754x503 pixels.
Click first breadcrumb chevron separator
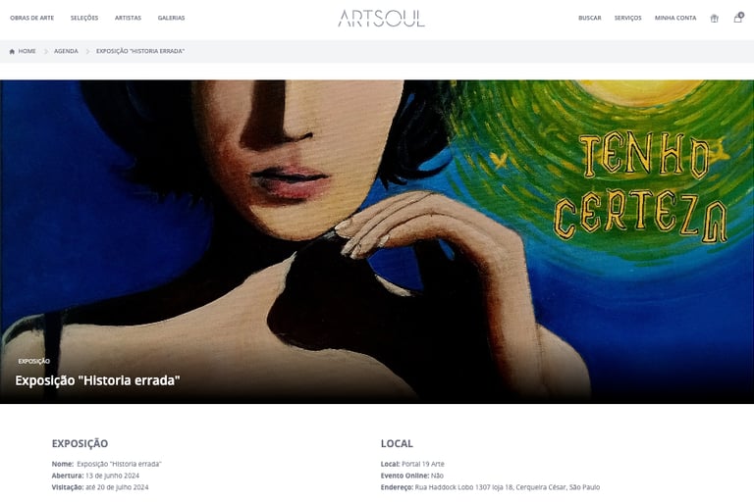(46, 51)
